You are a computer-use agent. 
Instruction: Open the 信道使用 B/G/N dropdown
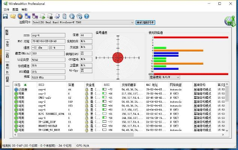coord(178,77)
